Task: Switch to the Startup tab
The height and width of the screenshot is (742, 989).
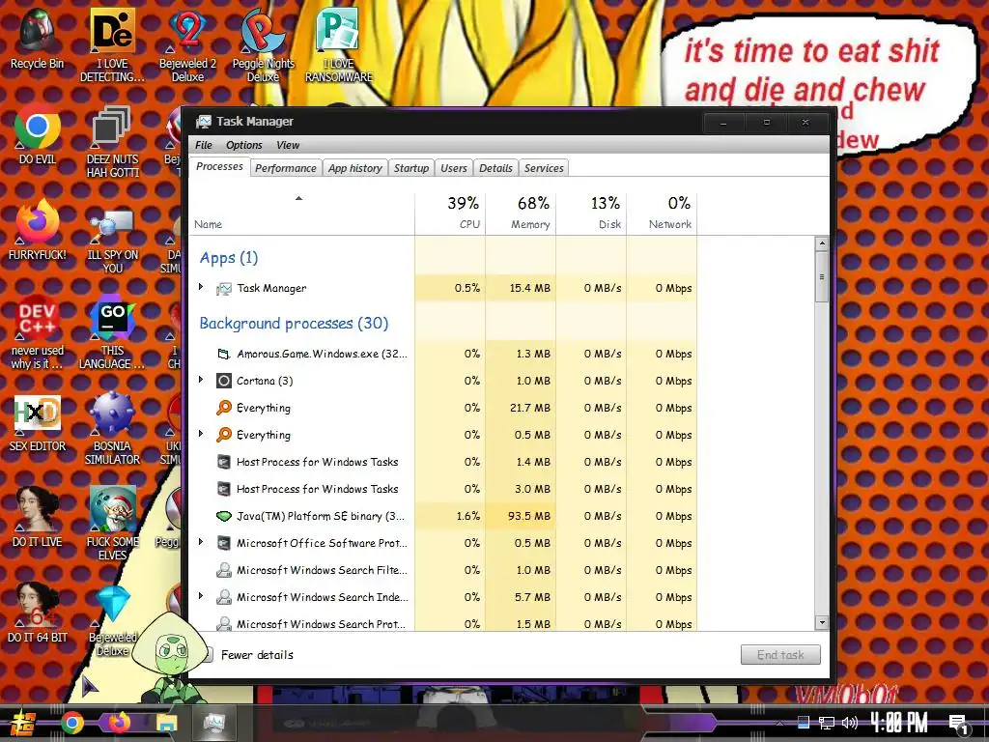Action: pos(411,168)
